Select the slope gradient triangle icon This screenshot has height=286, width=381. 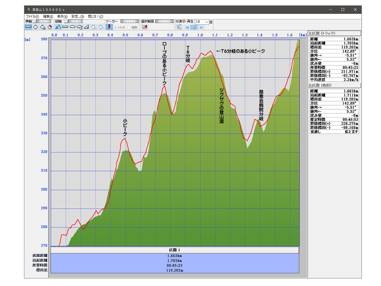click(86, 27)
